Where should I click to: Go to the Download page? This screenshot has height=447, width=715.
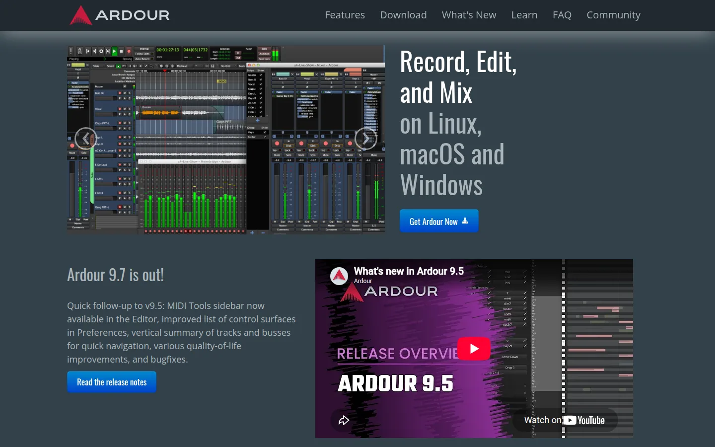(403, 15)
